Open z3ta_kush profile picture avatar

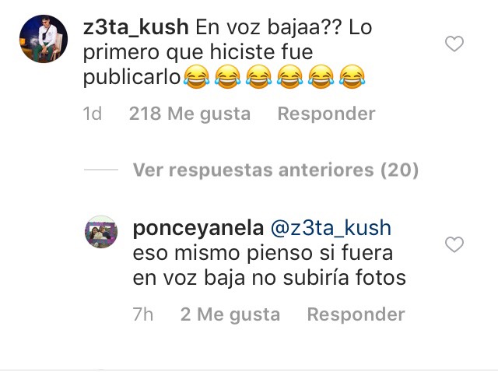pyautogui.click(x=44, y=39)
